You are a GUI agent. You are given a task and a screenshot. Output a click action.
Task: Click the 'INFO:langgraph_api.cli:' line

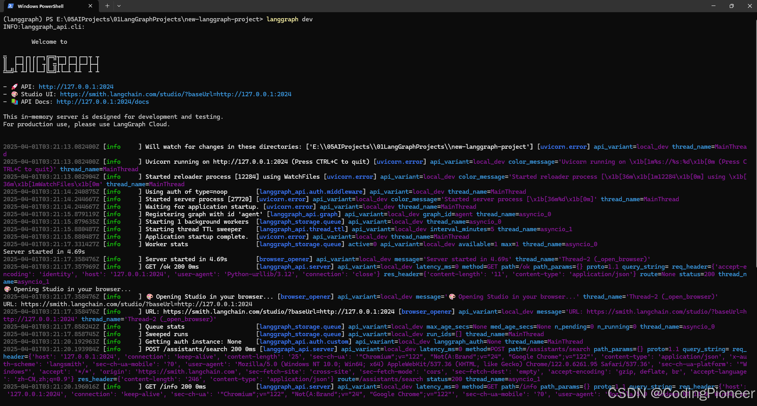(44, 27)
